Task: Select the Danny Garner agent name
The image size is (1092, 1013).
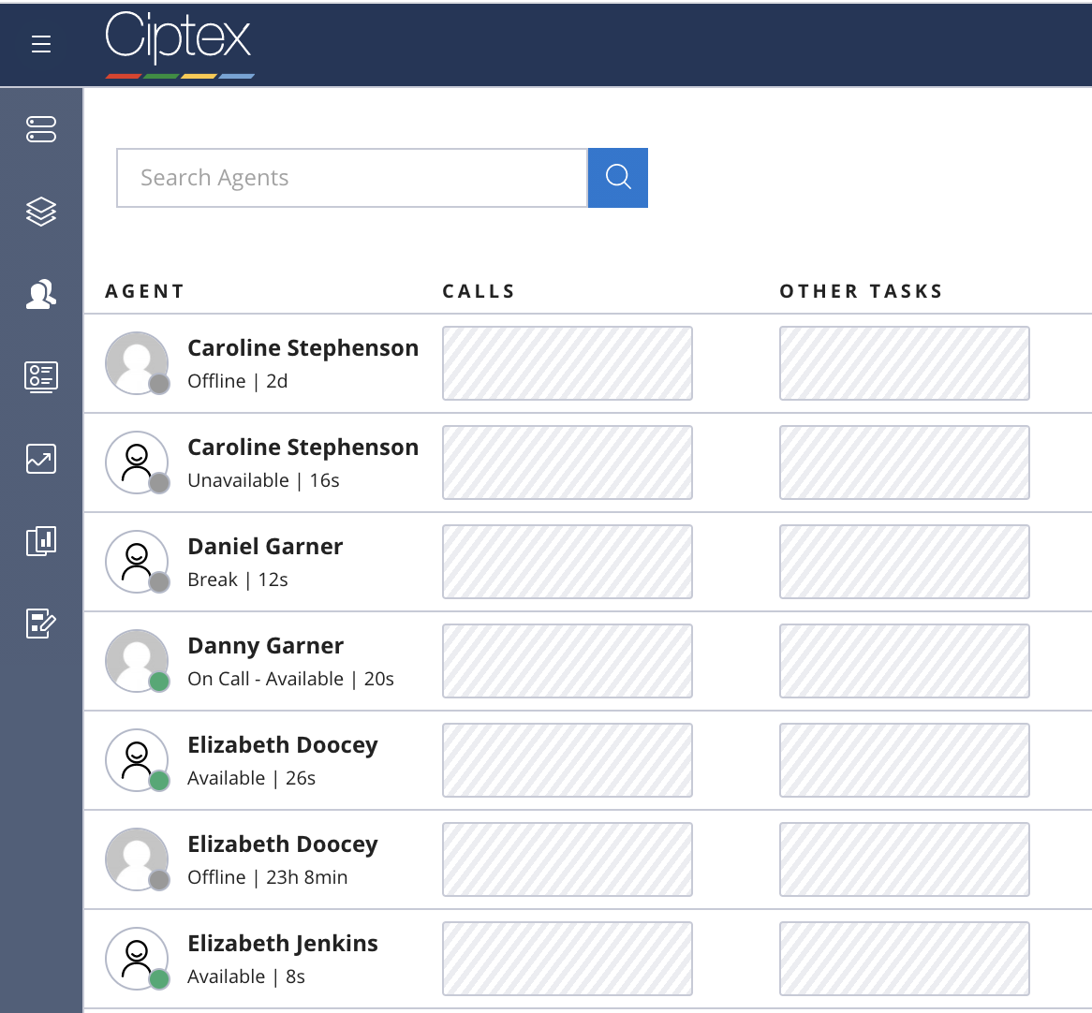Action: click(x=265, y=646)
